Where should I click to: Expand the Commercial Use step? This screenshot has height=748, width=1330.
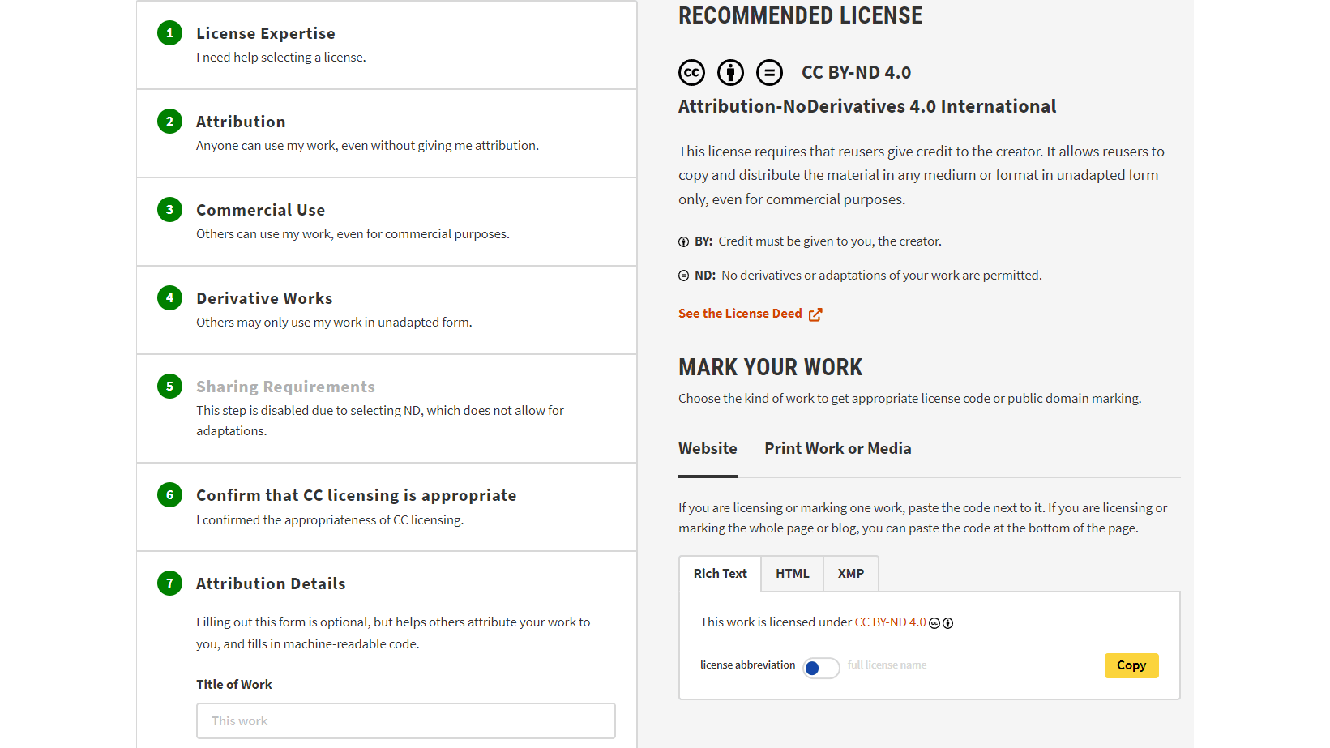coord(260,210)
